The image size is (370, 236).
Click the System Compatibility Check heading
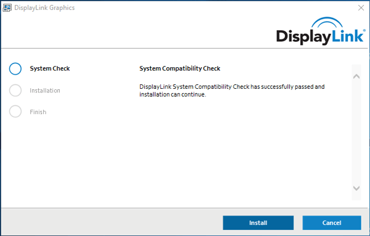pyautogui.click(x=180, y=68)
